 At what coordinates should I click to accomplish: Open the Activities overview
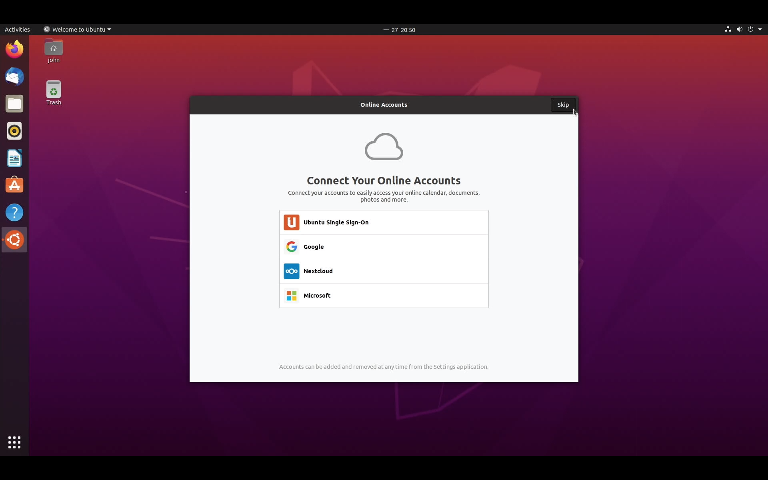coord(17,29)
